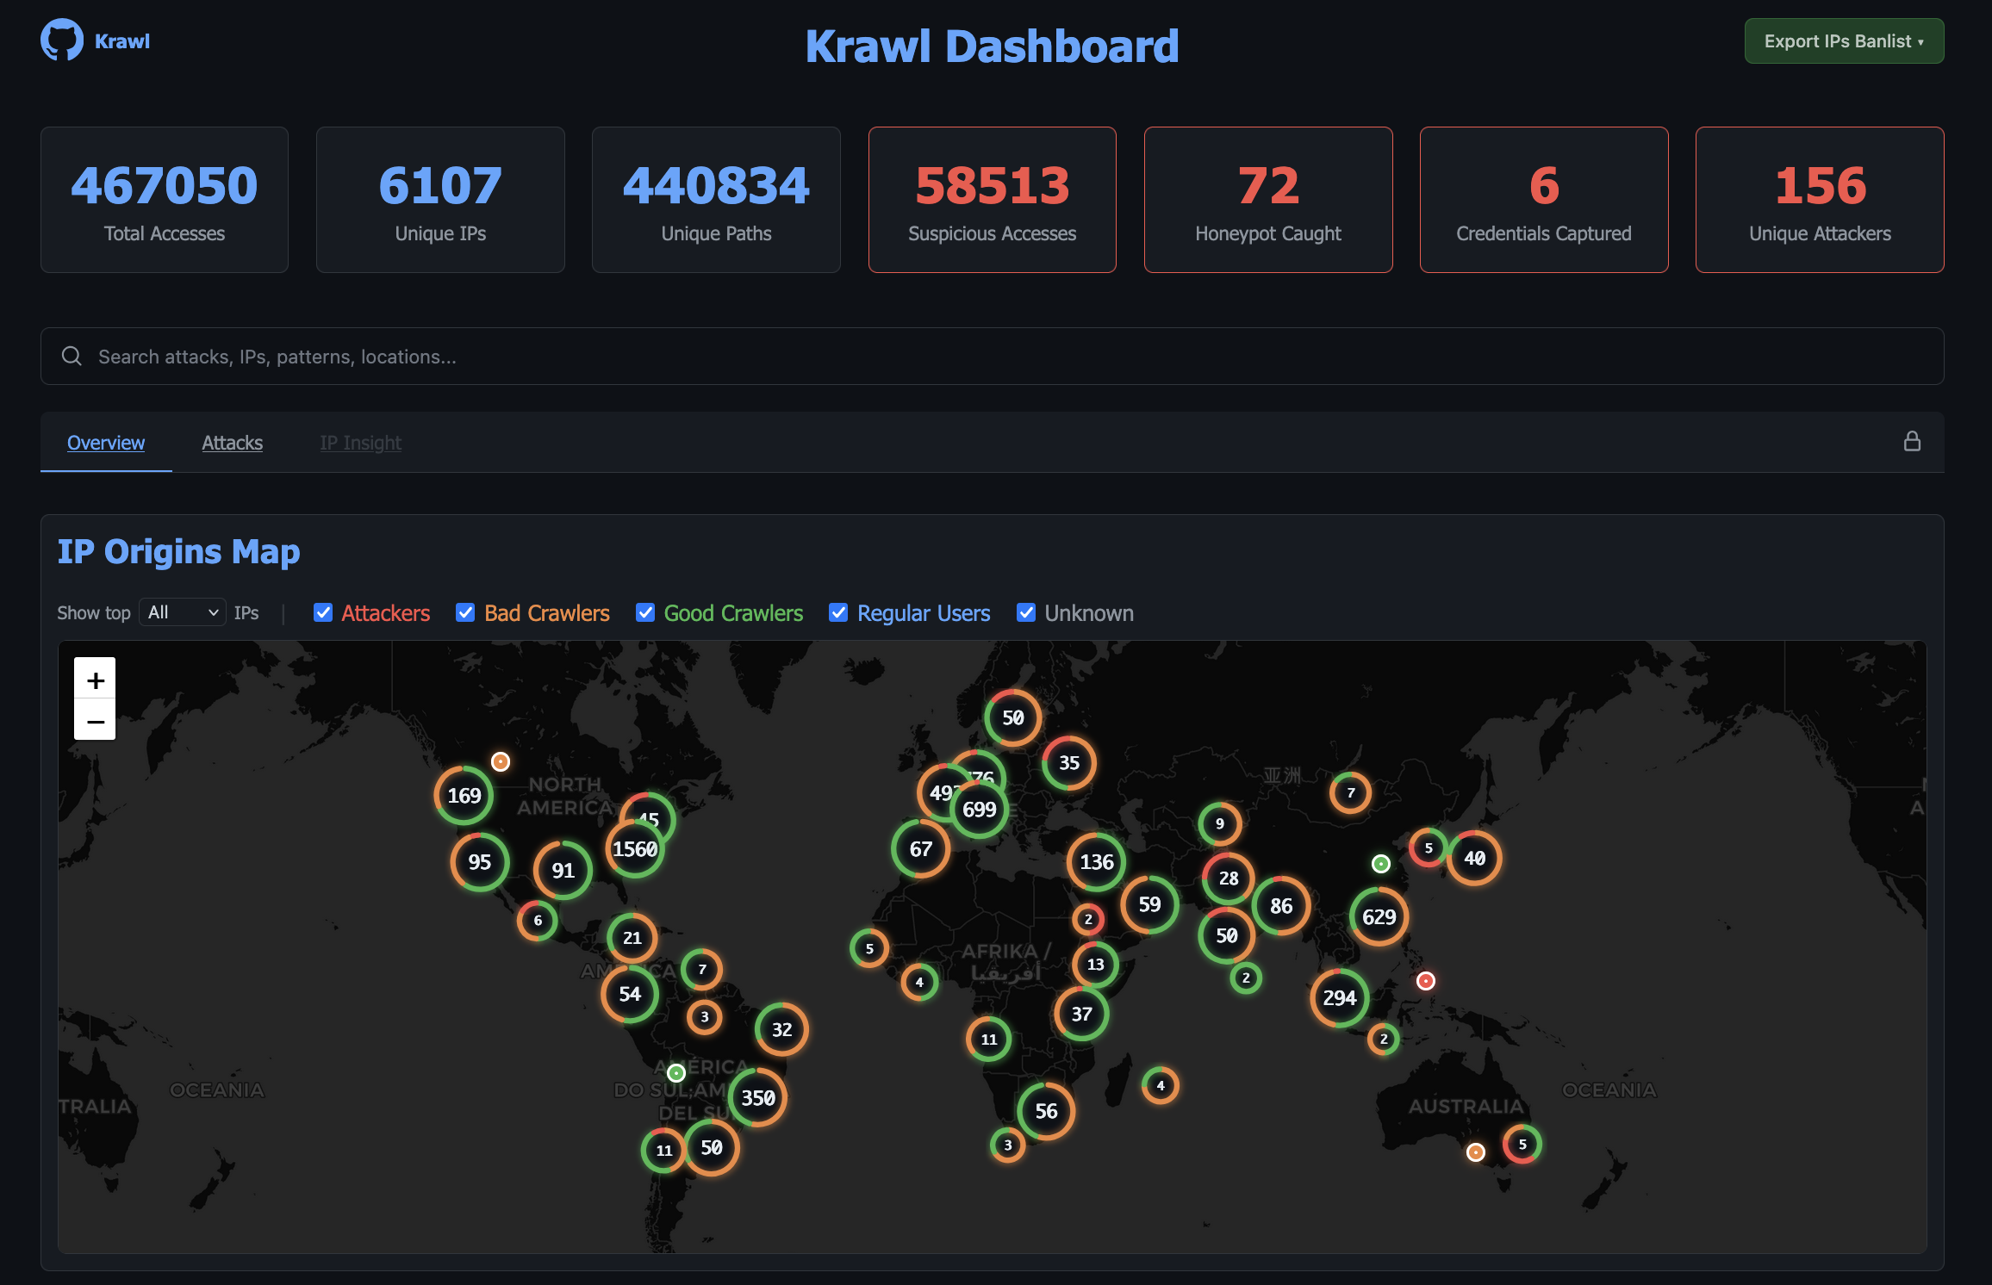This screenshot has width=1992, height=1285.
Task: Expand the Export IPs Banlist menu
Action: pyautogui.click(x=1844, y=40)
